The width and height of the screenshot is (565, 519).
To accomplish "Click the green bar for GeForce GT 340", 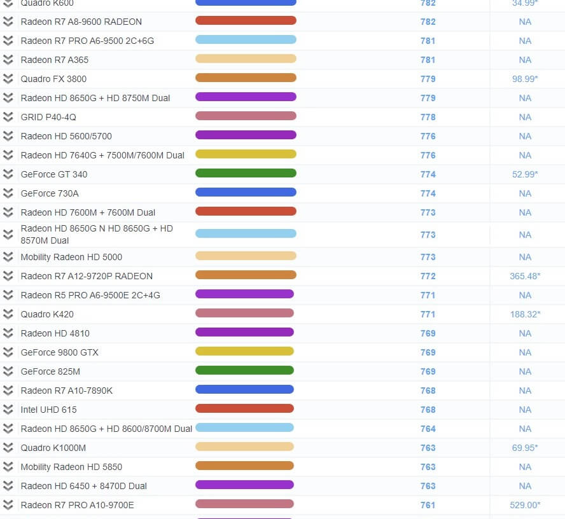I will 246,173.
